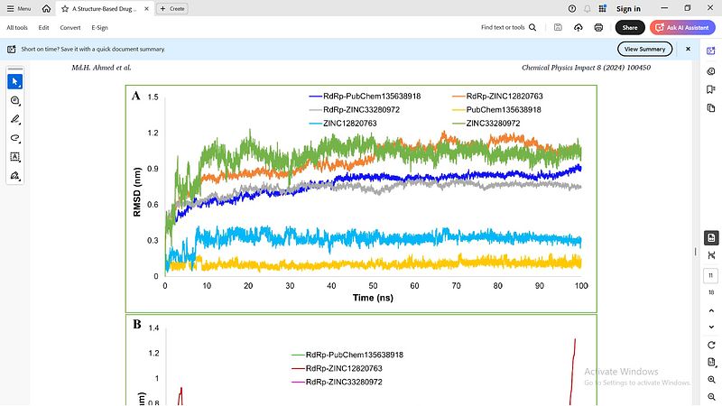Image resolution: width=722 pixels, height=406 pixels.
Task: Save the file with the disk icon
Action: [x=559, y=28]
